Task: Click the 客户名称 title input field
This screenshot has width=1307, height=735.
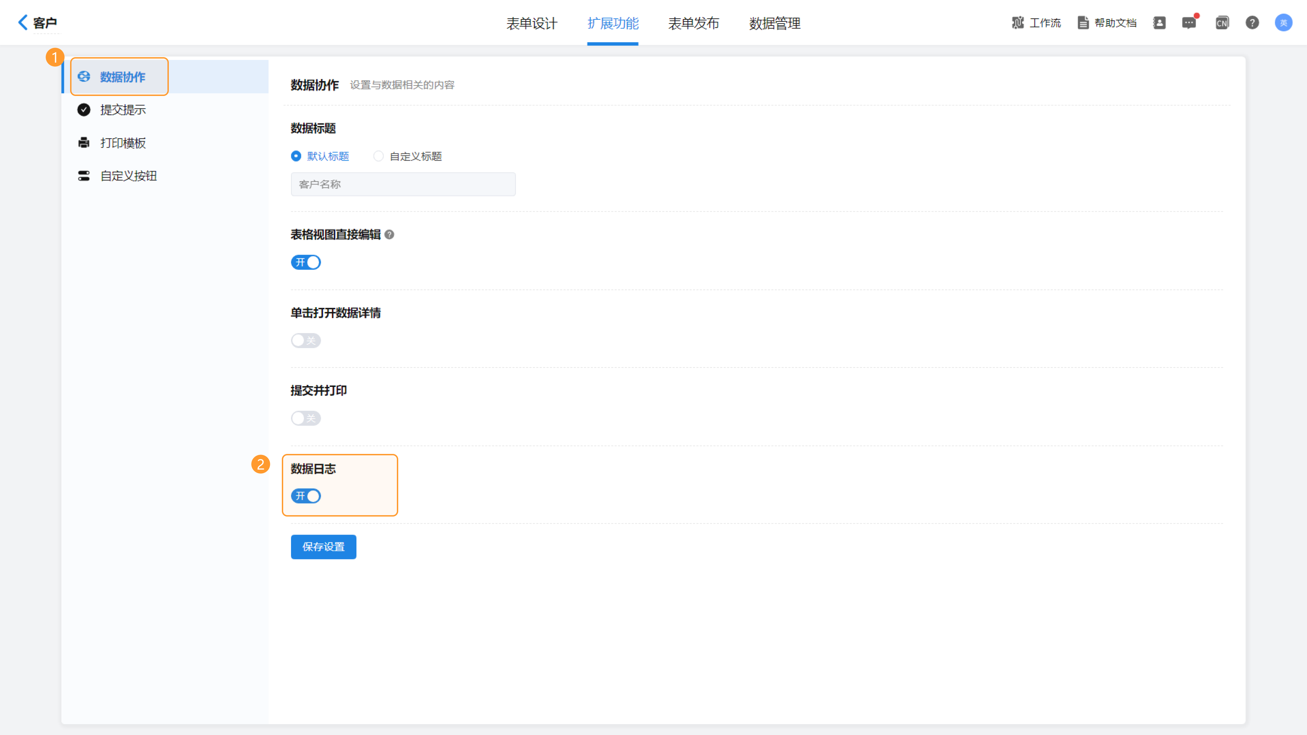Action: 403,184
